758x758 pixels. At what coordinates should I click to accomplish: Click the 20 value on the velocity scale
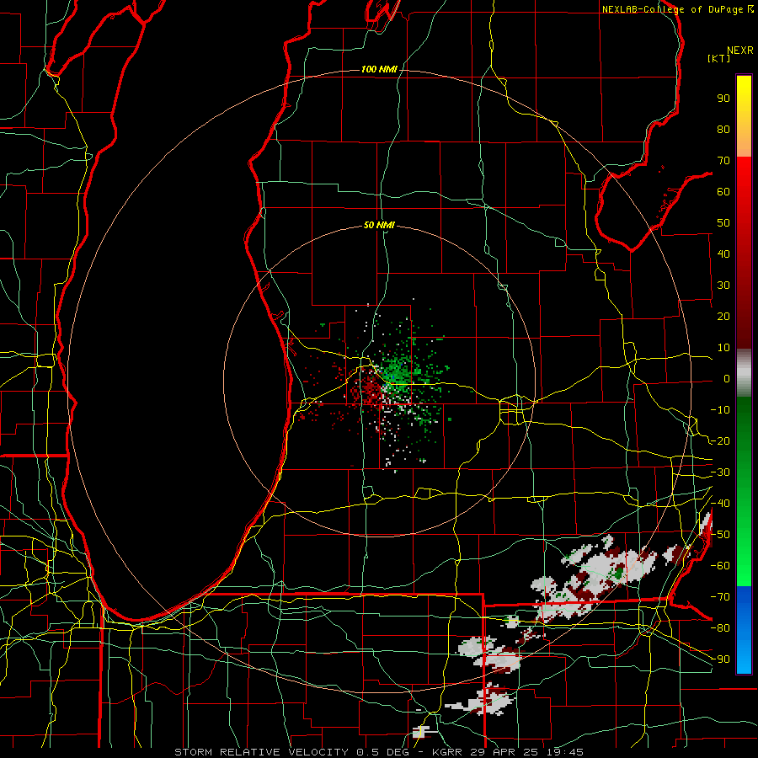point(723,317)
